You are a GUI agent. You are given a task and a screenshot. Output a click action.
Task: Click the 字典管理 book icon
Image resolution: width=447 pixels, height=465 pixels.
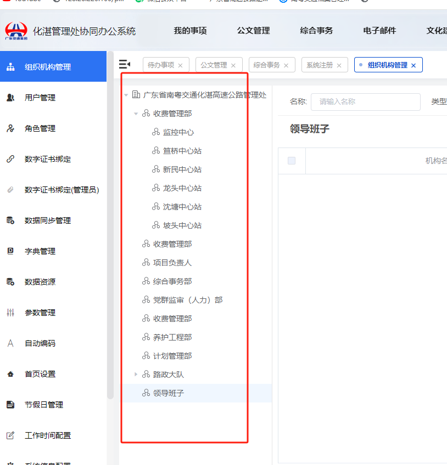(x=10, y=251)
